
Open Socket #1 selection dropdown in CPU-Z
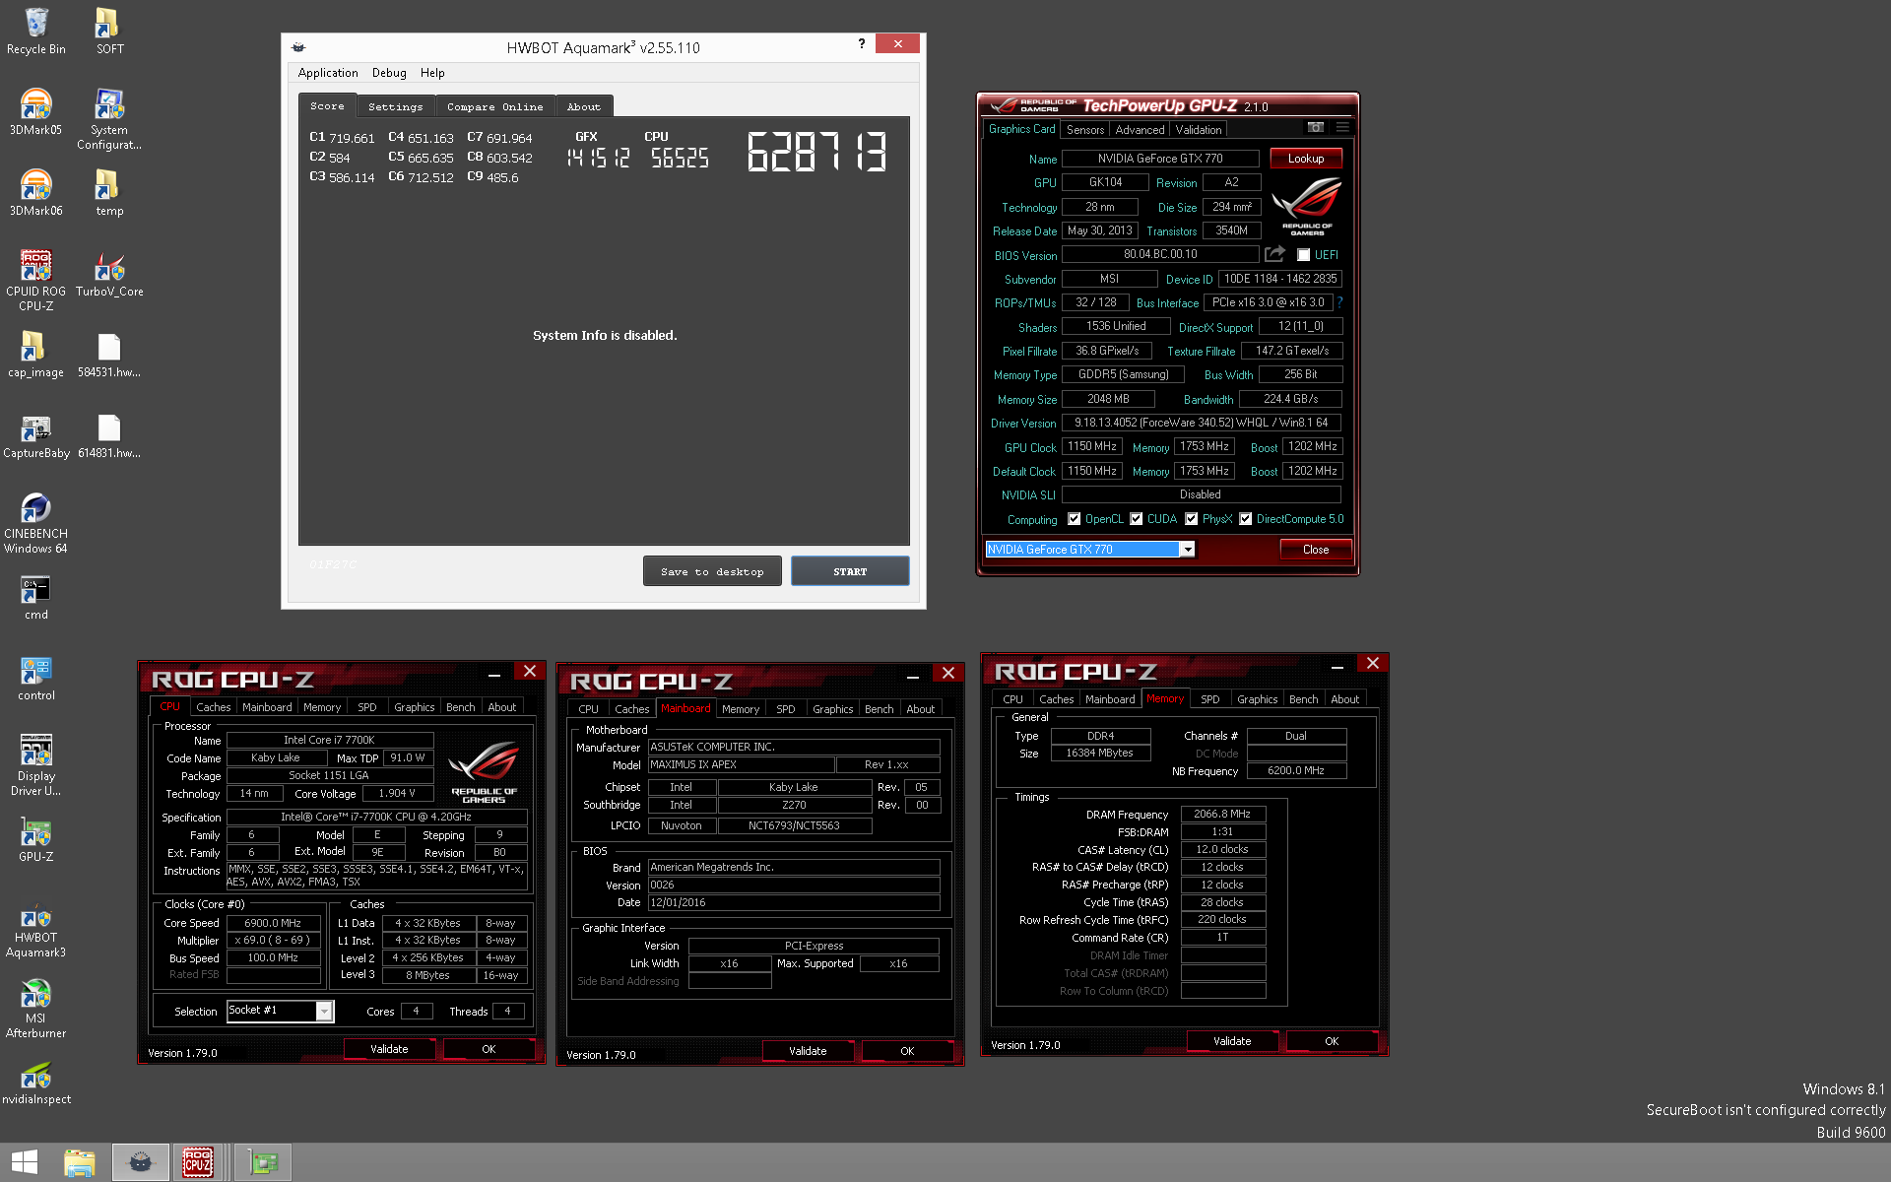click(x=281, y=1011)
